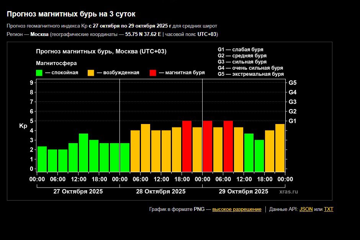Open the JSON API data link

(306, 209)
